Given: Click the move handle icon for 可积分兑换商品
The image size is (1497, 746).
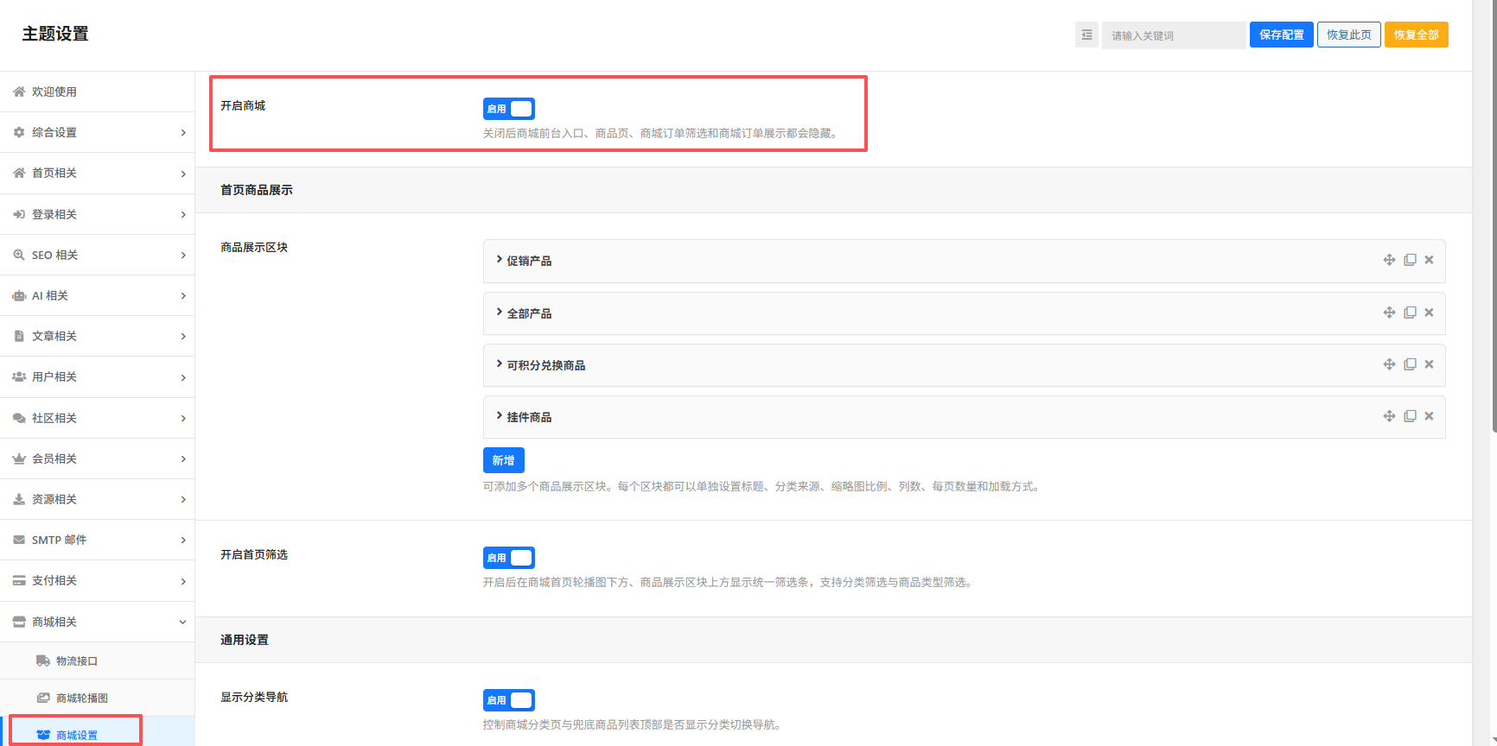Looking at the screenshot, I should pyautogui.click(x=1389, y=364).
